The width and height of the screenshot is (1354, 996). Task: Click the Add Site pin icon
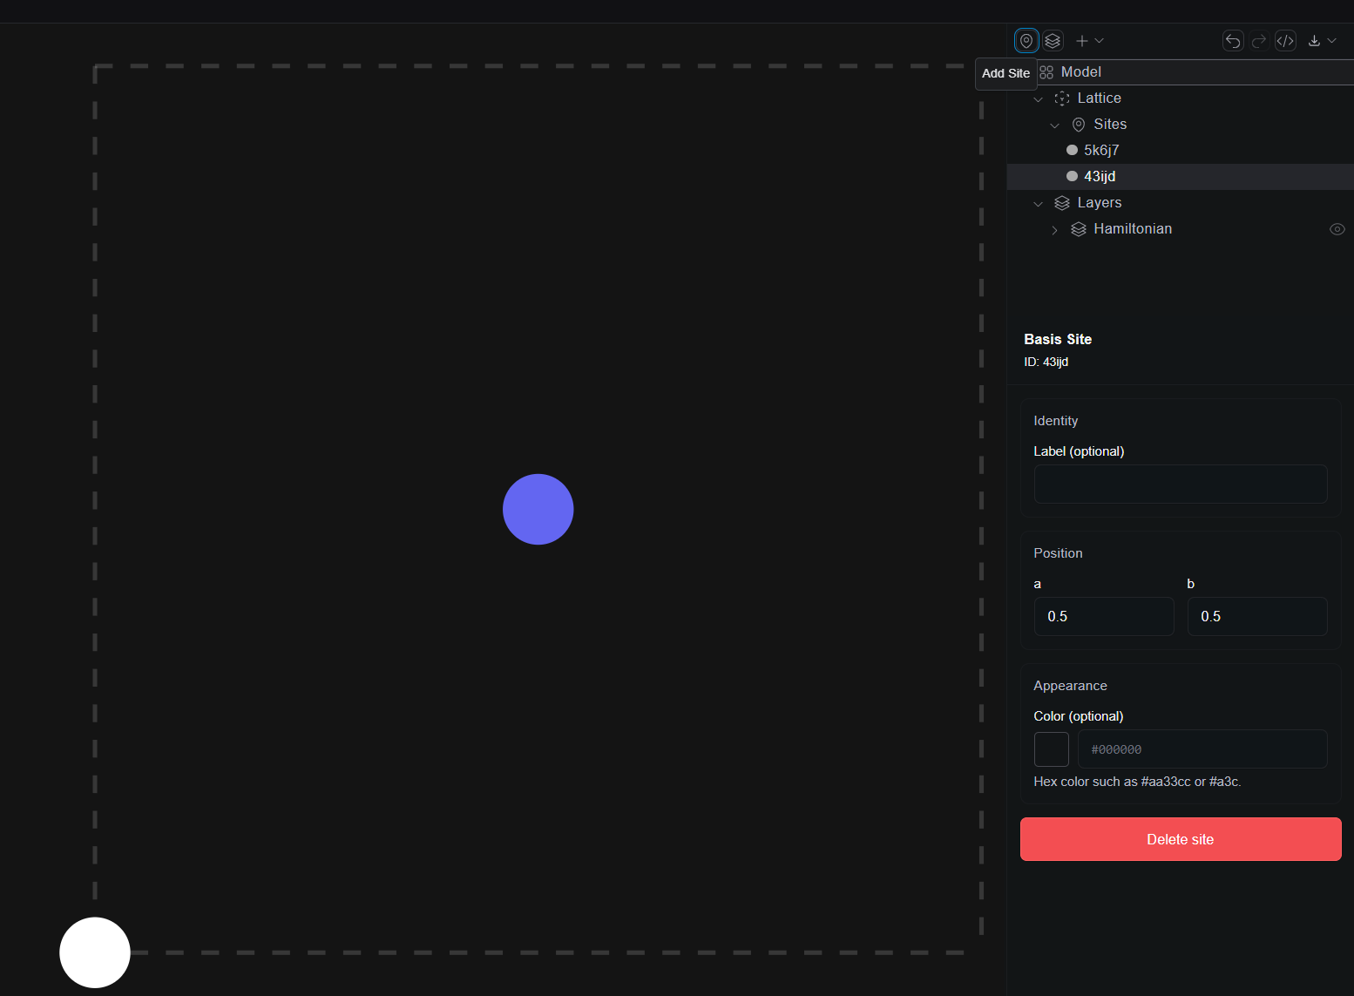click(1026, 41)
